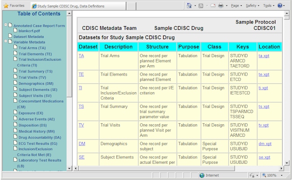The height and width of the screenshot is (180, 292).
Task: Click the Help question mark icon
Action: click(x=280, y=5)
